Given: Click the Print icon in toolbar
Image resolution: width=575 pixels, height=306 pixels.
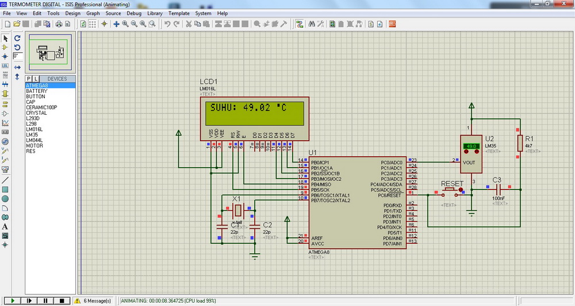Looking at the screenshot, I should coord(58,24).
